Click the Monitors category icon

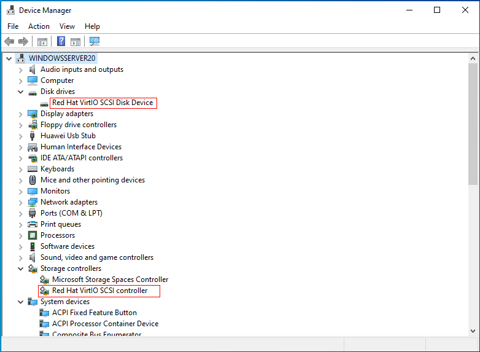(x=33, y=191)
